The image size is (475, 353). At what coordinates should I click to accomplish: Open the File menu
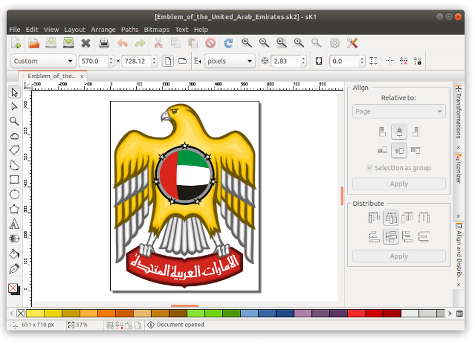click(15, 30)
